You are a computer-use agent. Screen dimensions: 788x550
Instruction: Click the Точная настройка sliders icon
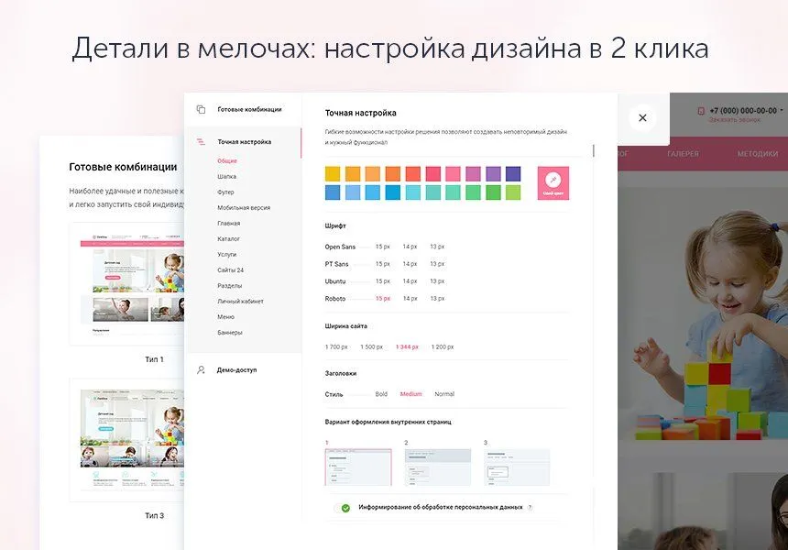tap(201, 142)
